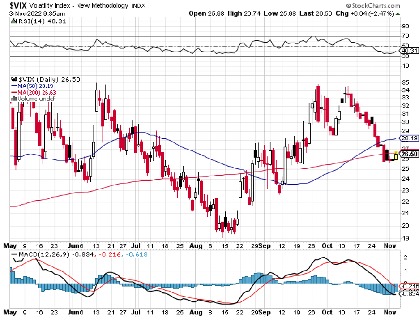Click the 28.19 MA(50) price tag

pos(409,138)
